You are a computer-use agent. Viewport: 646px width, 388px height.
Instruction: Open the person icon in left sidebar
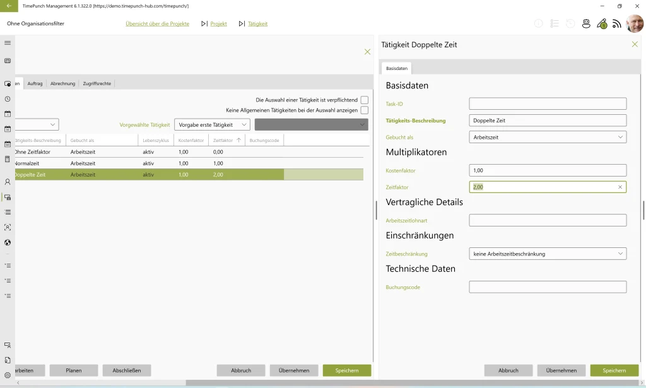8,182
